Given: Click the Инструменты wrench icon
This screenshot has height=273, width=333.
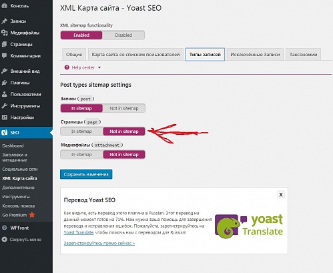Looking at the screenshot, I should (4, 106).
